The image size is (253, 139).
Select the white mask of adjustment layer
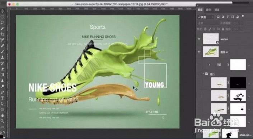(x=238, y=65)
